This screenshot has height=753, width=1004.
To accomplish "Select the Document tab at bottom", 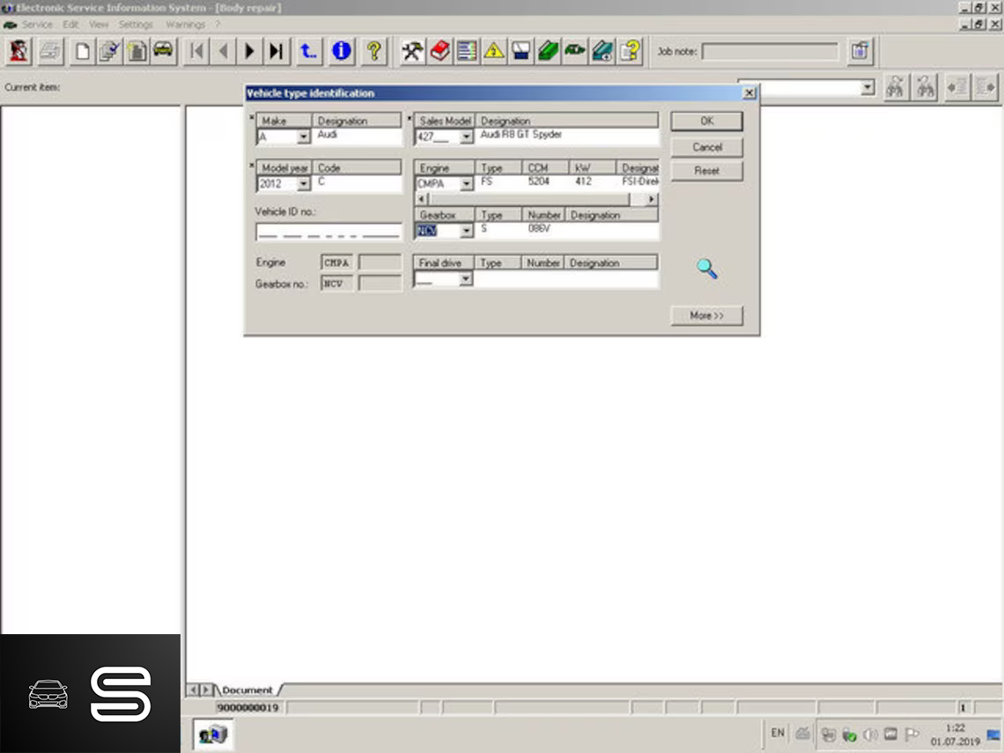I will (247, 690).
